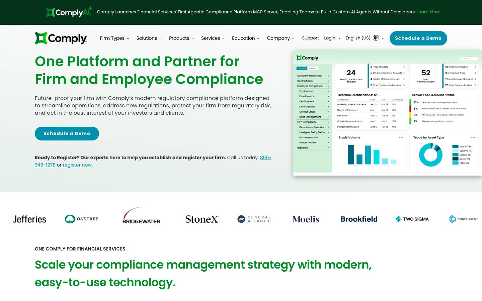Screen dimensions: 482x301
Task: Select the Two Sigma logo
Action: click(412, 219)
